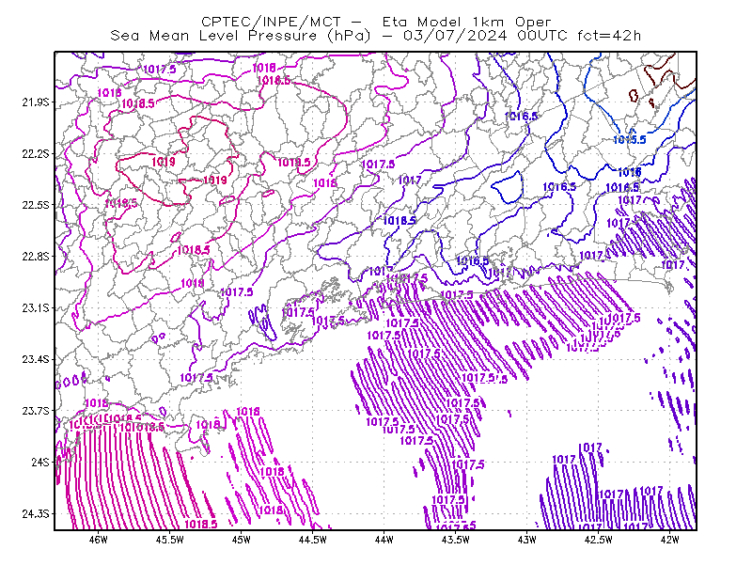Click the title line 'CPTEC/INPE/MCT - Eta Model 1km Oper'
The width and height of the screenshot is (752, 581).
click(376, 22)
